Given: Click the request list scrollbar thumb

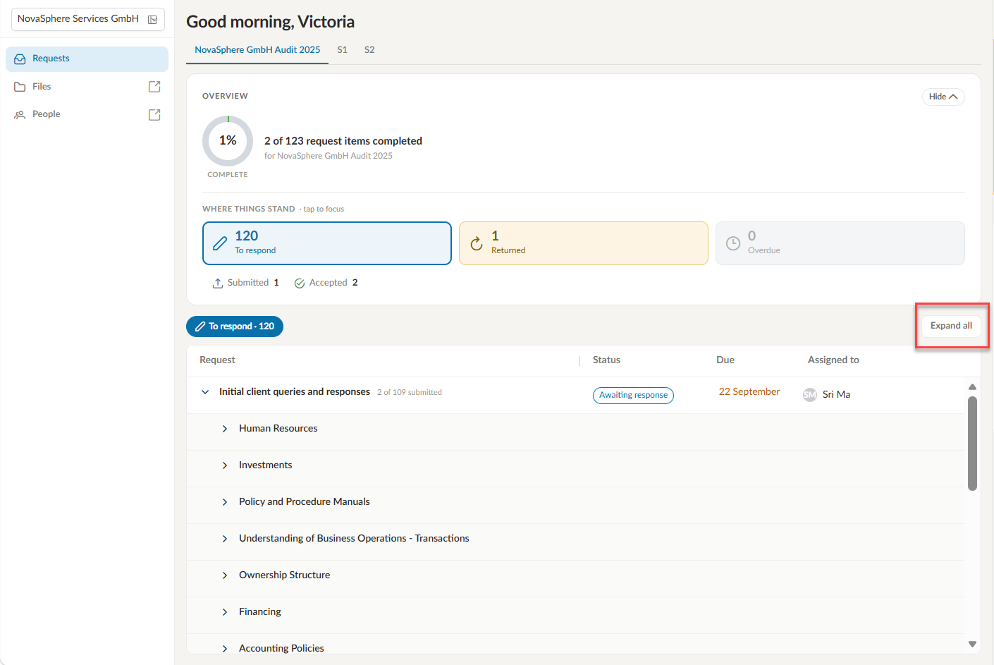Looking at the screenshot, I should (x=973, y=444).
